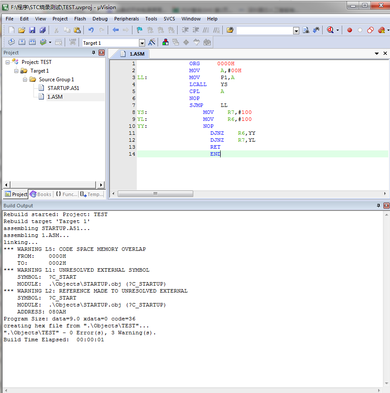Click the END line in the editor

point(263,154)
